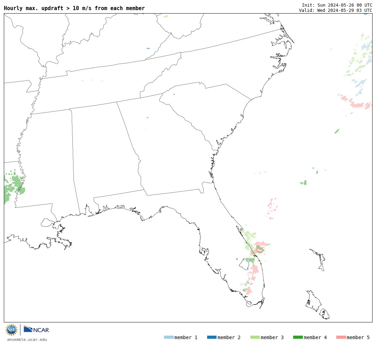Viewport: 376px width, 344px height.
Task: Select the 'member 4' legend label
Action: click(315, 337)
